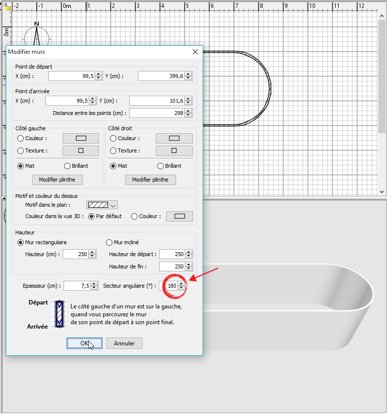
Task: Open texture chooser for Côté gauche
Action: 81,151
